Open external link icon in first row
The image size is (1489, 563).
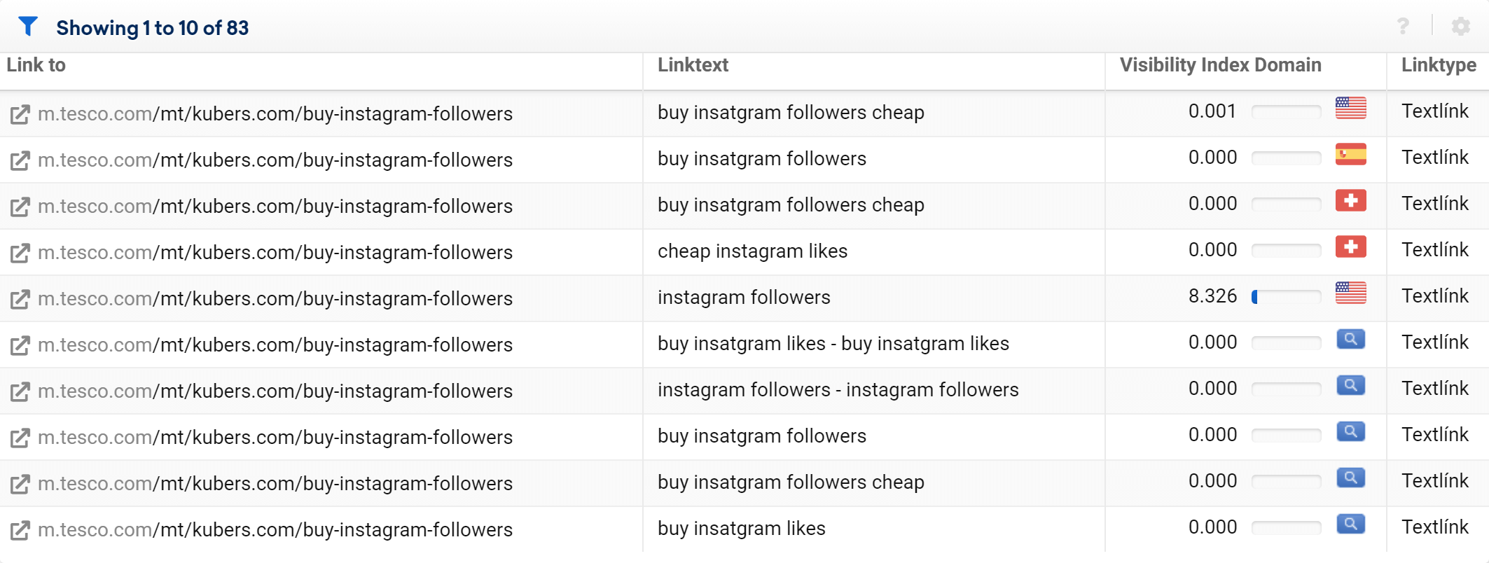(x=20, y=114)
